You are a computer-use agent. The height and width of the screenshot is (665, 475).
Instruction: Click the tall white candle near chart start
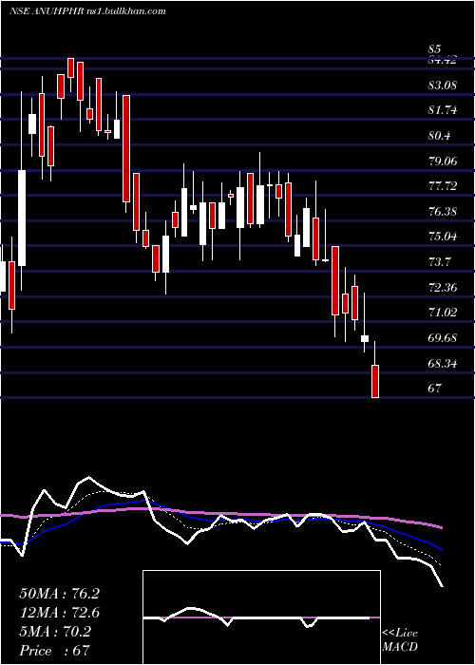pyautogui.click(x=22, y=218)
